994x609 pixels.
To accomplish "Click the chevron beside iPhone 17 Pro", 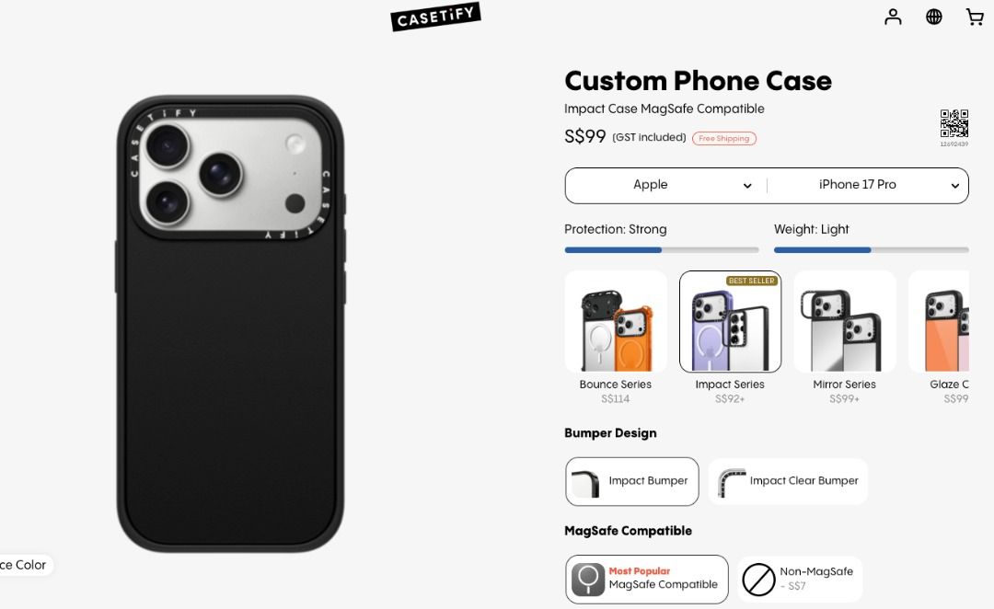I will pyautogui.click(x=954, y=186).
